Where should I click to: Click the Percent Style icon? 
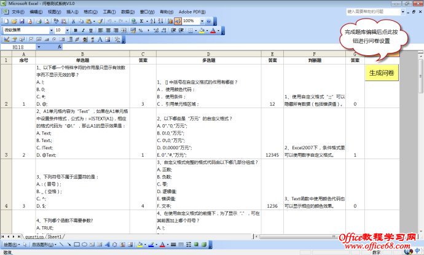pyautogui.click(x=141, y=31)
